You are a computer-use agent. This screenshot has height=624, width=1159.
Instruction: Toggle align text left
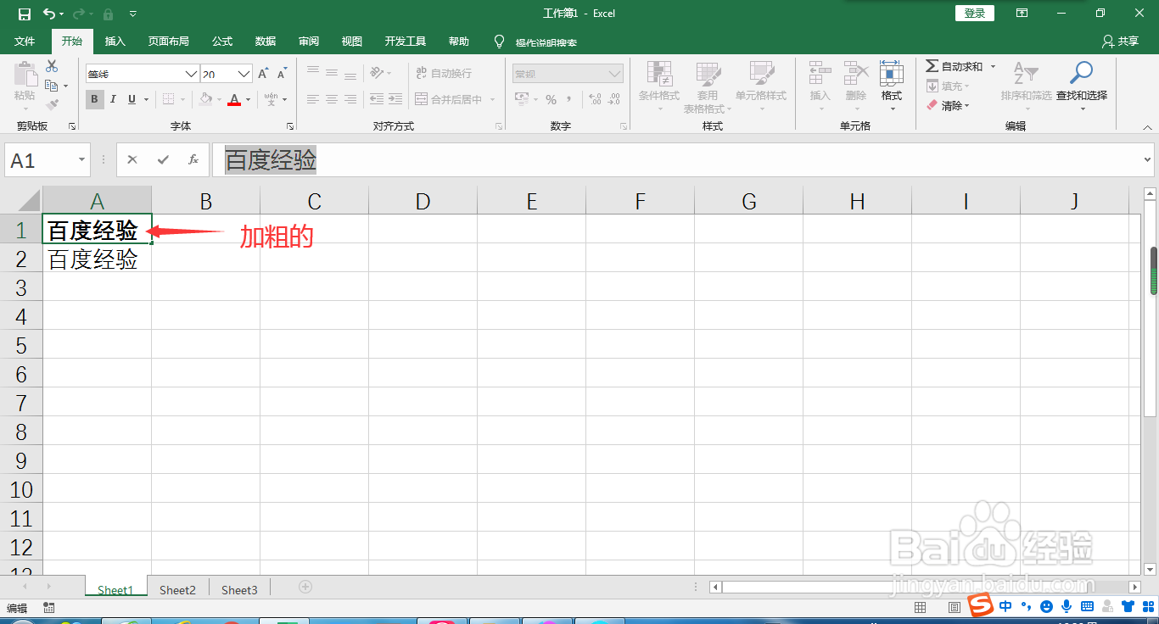click(312, 99)
